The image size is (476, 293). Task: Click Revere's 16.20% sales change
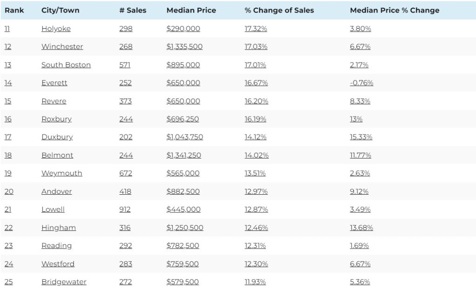(256, 101)
